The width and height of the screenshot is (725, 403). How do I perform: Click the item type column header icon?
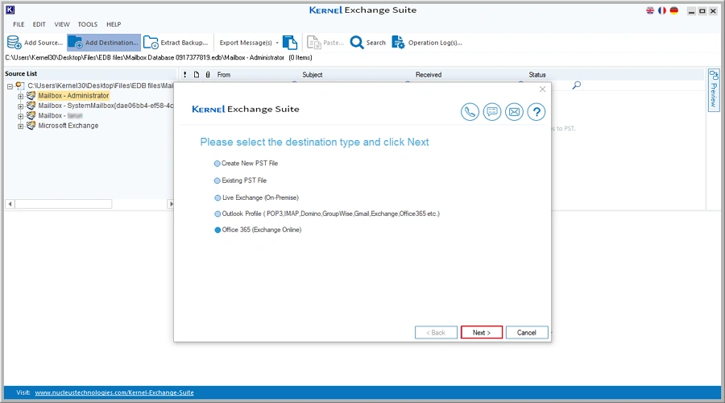[197, 74]
